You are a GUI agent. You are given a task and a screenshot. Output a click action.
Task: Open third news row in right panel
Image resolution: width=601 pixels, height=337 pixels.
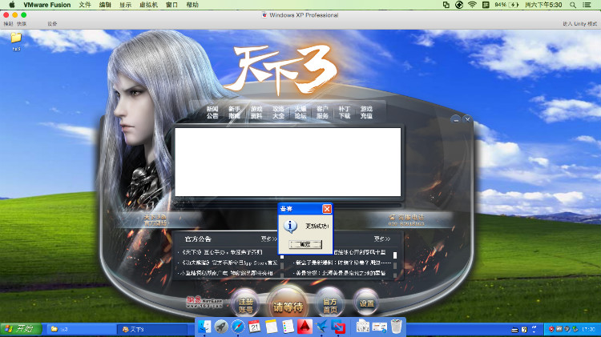click(x=340, y=273)
